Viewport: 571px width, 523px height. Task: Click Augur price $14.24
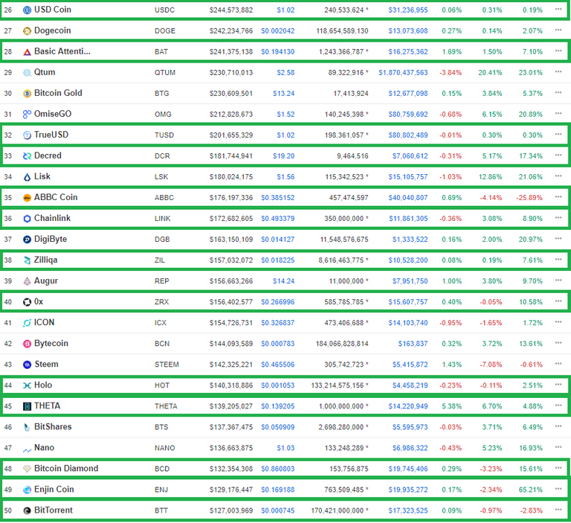[284, 281]
